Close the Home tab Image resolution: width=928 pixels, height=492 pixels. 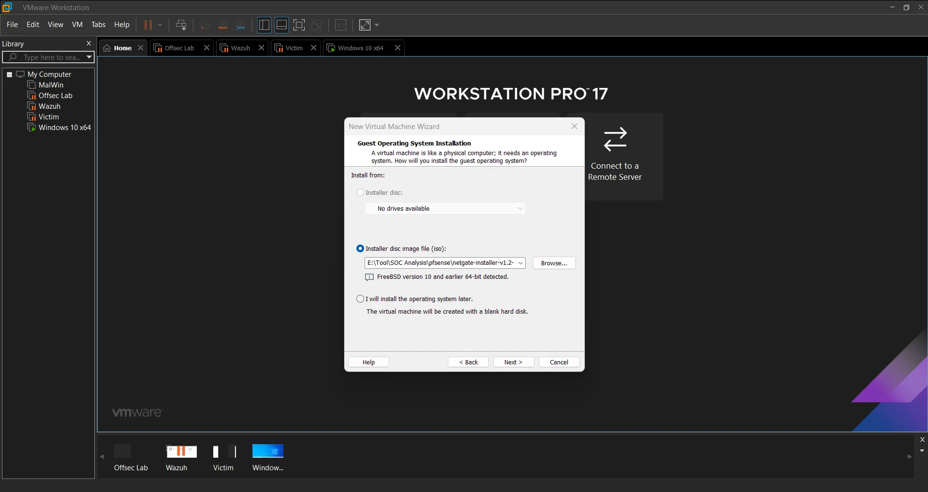click(x=140, y=48)
